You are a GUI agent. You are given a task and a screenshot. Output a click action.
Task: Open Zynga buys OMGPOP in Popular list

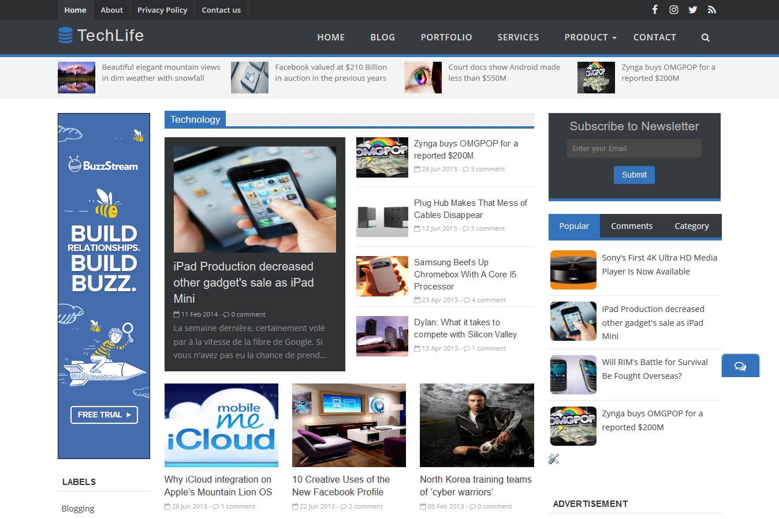(x=653, y=420)
